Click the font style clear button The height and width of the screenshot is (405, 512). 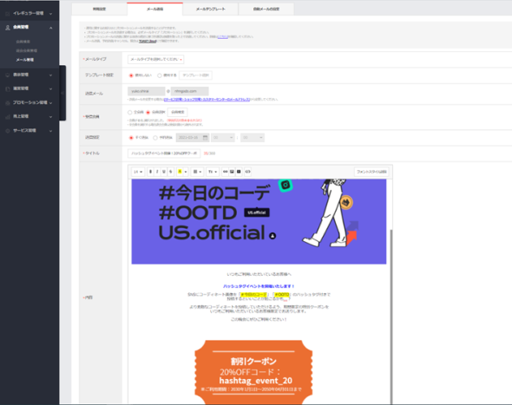pos(371,172)
